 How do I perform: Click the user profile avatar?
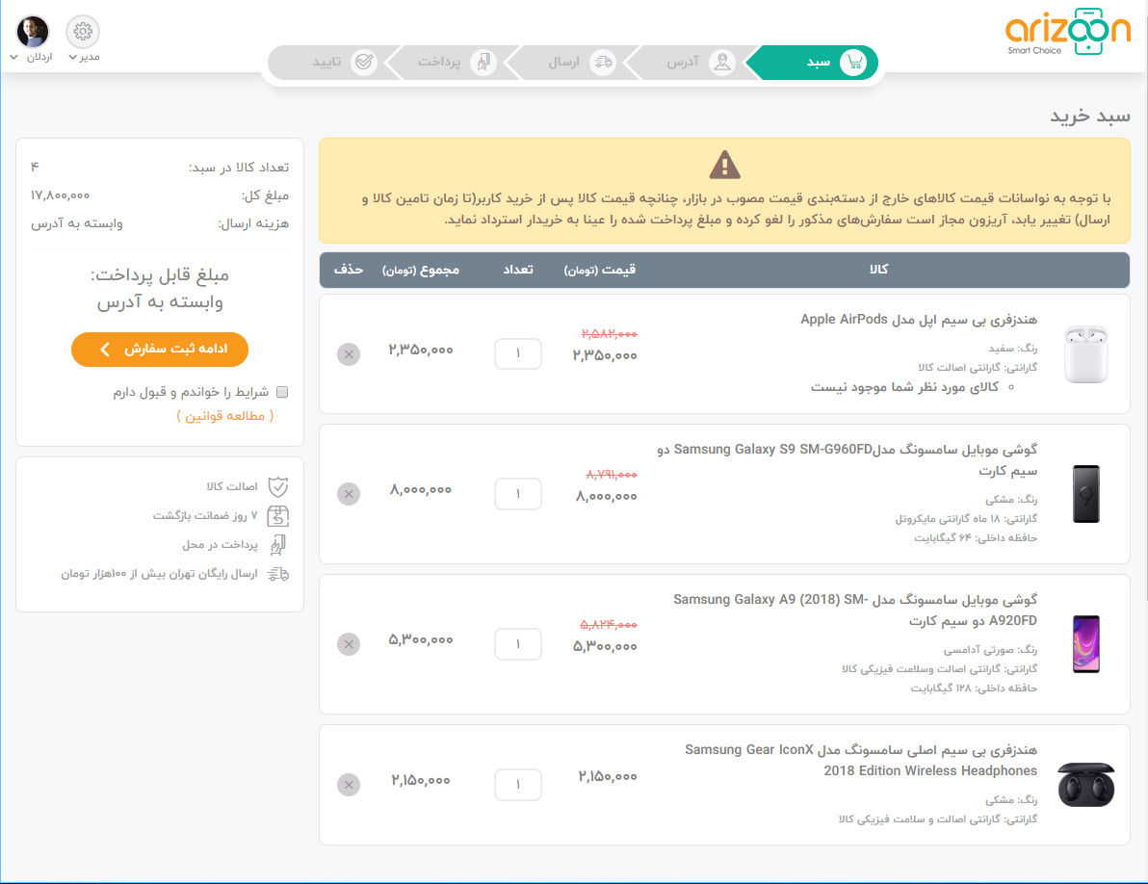click(32, 32)
